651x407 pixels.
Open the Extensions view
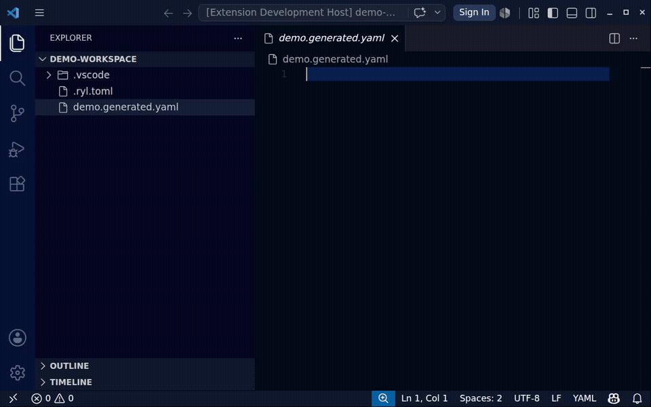[17, 184]
